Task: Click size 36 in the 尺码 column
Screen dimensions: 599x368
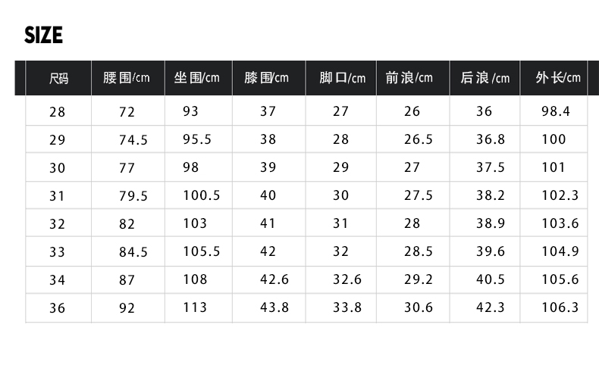Action: tap(58, 307)
